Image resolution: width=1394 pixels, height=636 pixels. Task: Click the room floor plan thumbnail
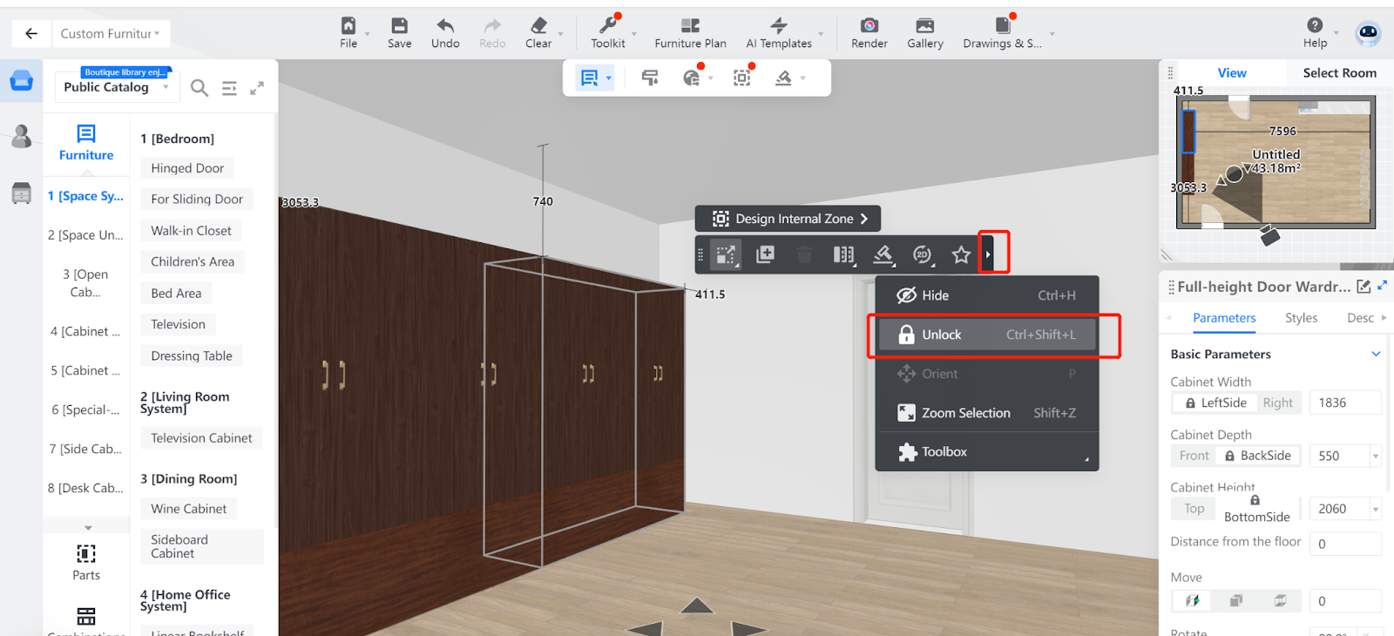pos(1276,163)
